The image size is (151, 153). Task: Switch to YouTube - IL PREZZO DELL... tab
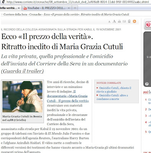pos(47,8)
